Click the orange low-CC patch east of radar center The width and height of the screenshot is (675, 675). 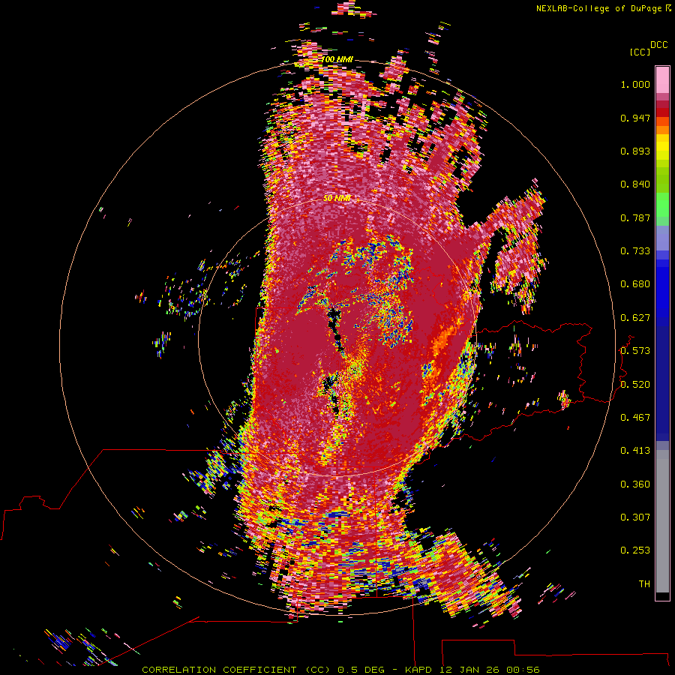[x=443, y=340]
